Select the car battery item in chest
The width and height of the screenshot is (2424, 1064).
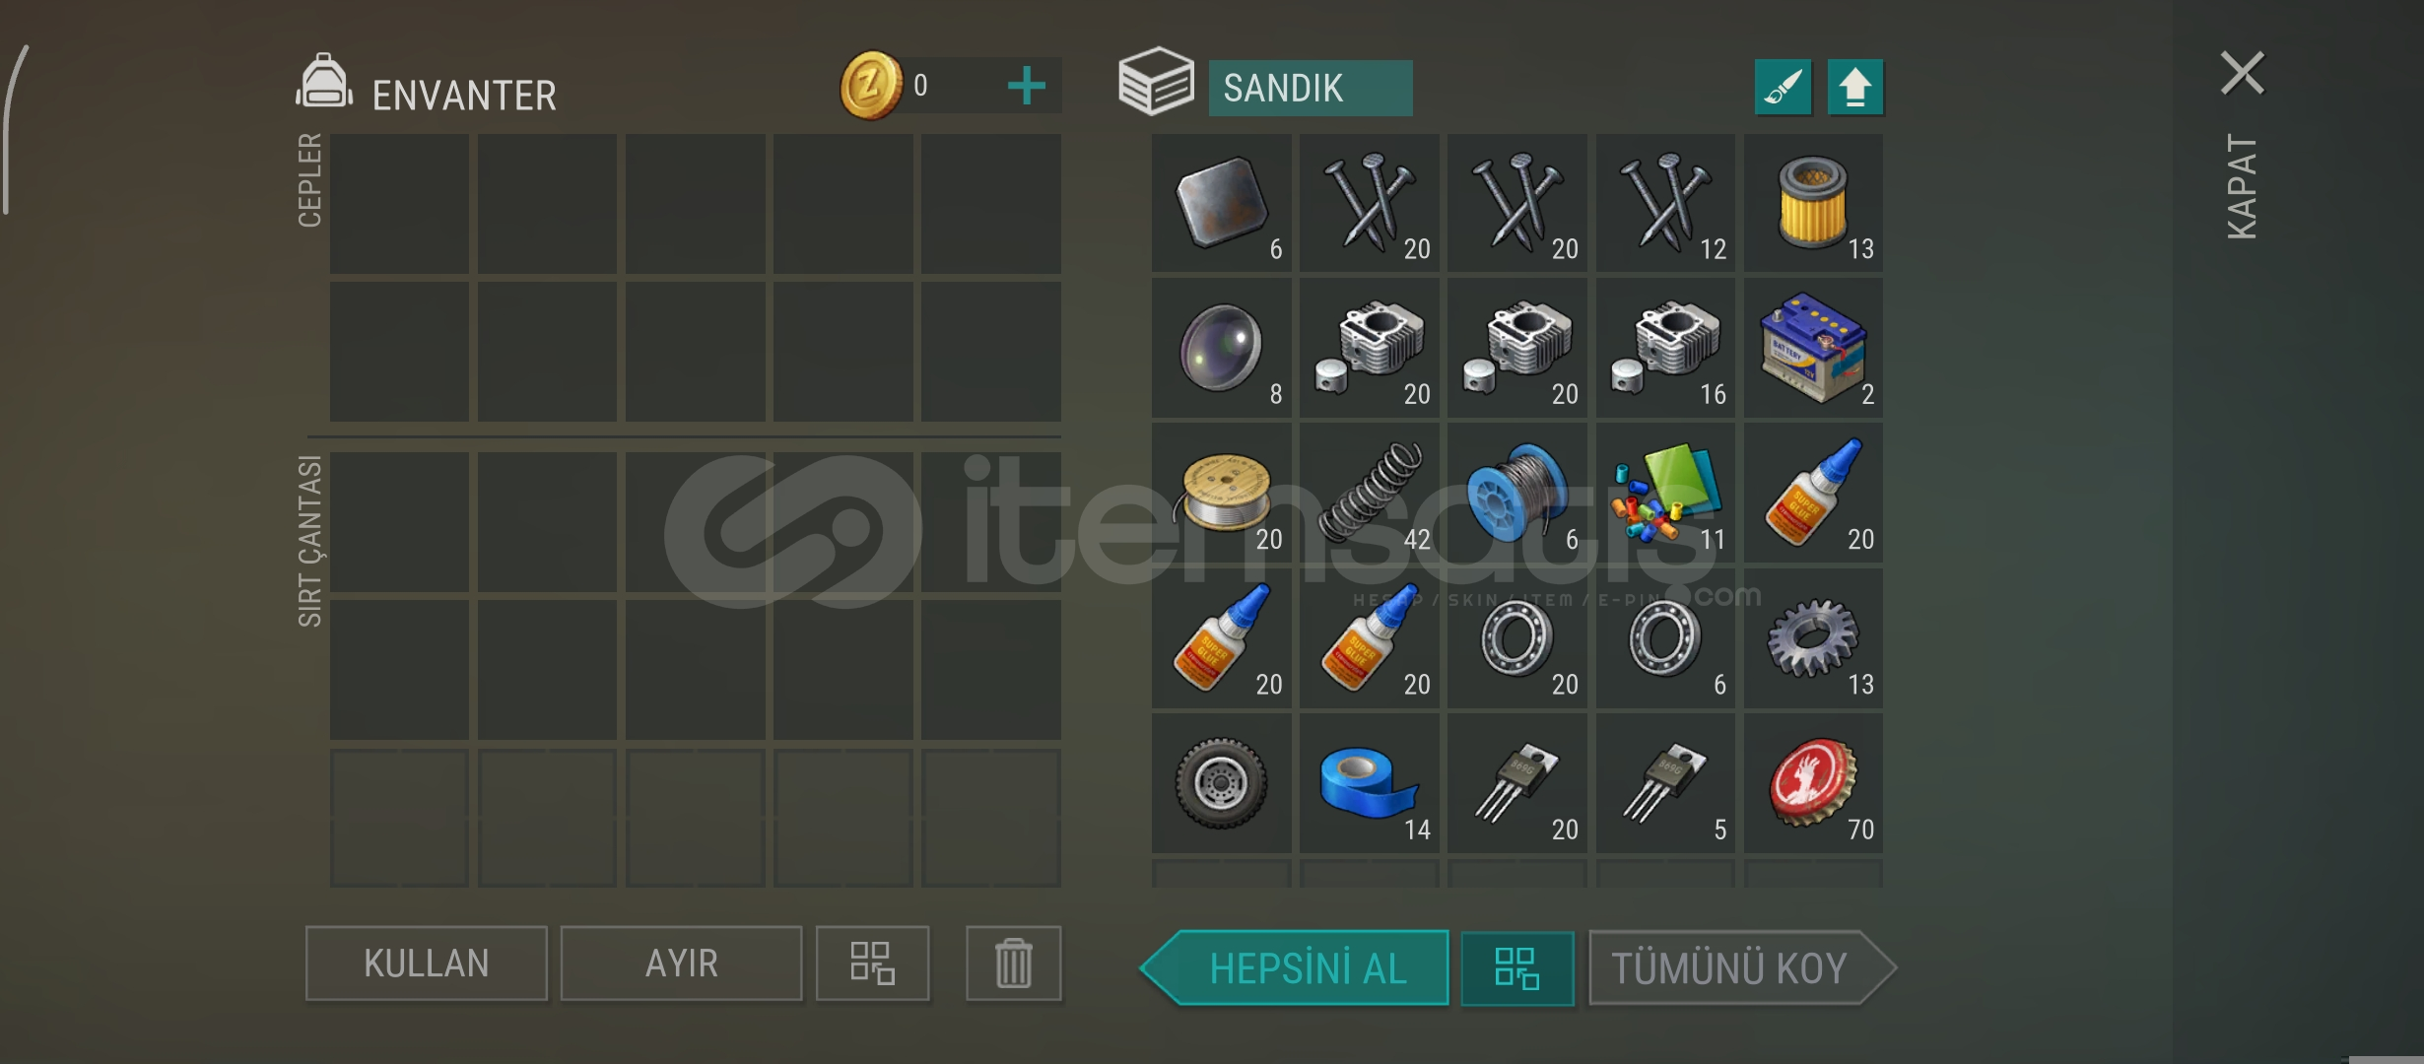[1813, 348]
